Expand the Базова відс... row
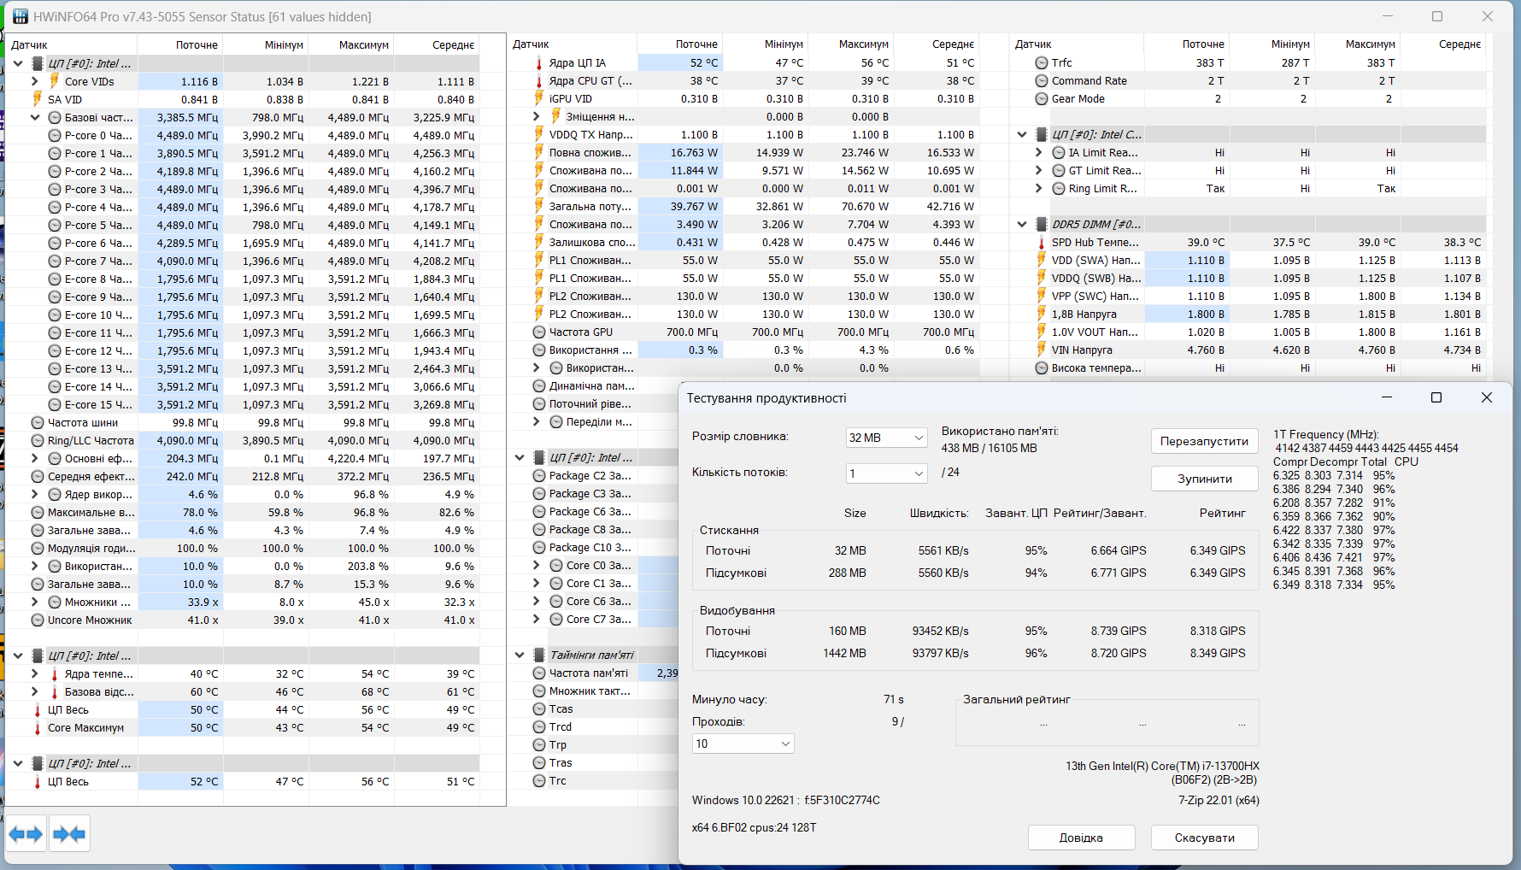The image size is (1521, 870). pos(35,691)
